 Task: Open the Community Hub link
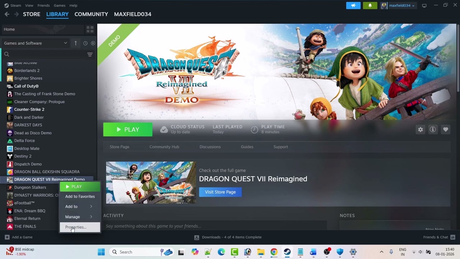164,147
